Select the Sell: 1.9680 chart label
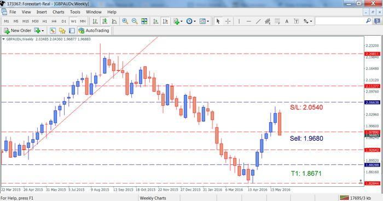The width and height of the screenshot is (383, 201). (306, 139)
